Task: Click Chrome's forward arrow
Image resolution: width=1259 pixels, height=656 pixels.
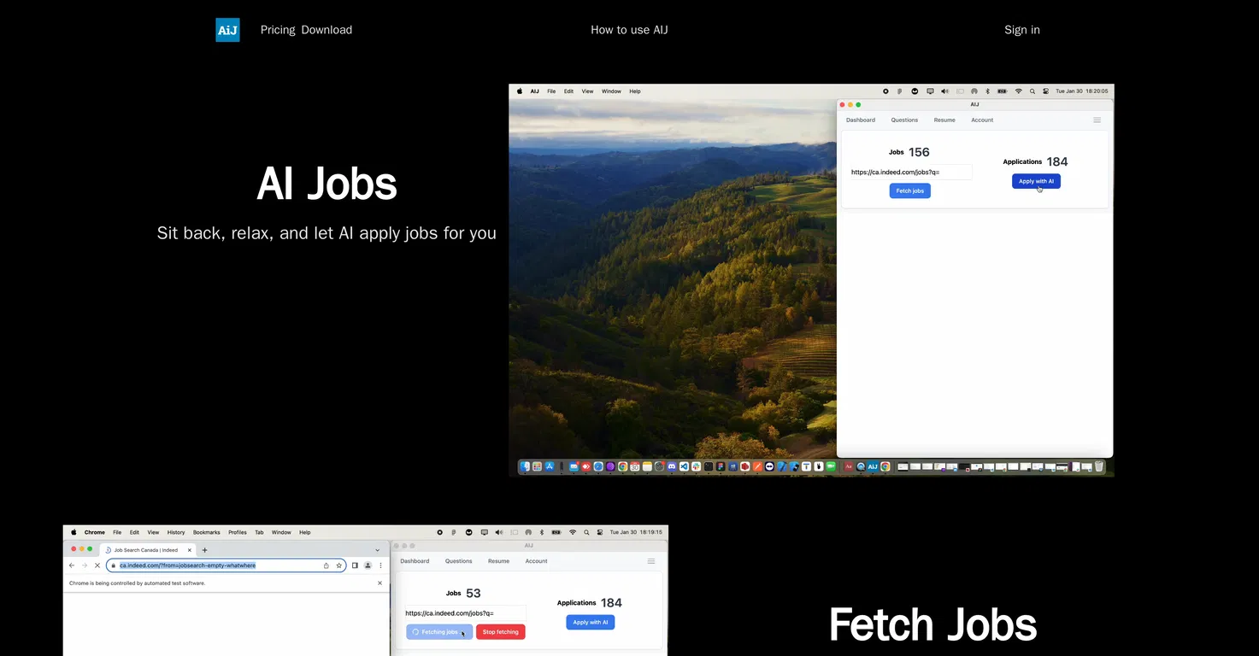Action: (84, 565)
